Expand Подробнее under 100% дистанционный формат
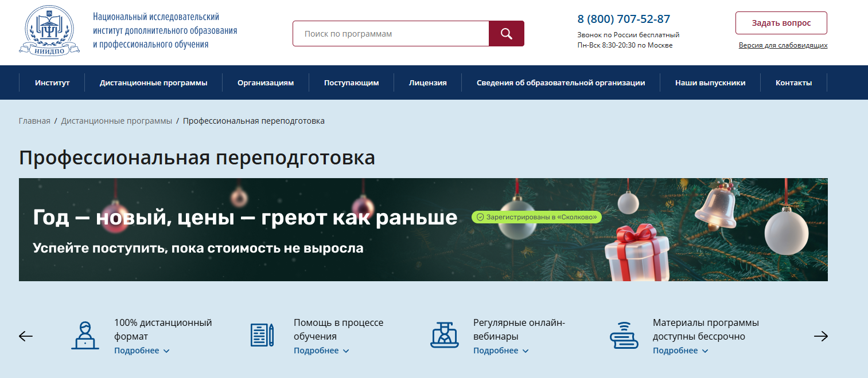The image size is (868, 378). pyautogui.click(x=142, y=351)
